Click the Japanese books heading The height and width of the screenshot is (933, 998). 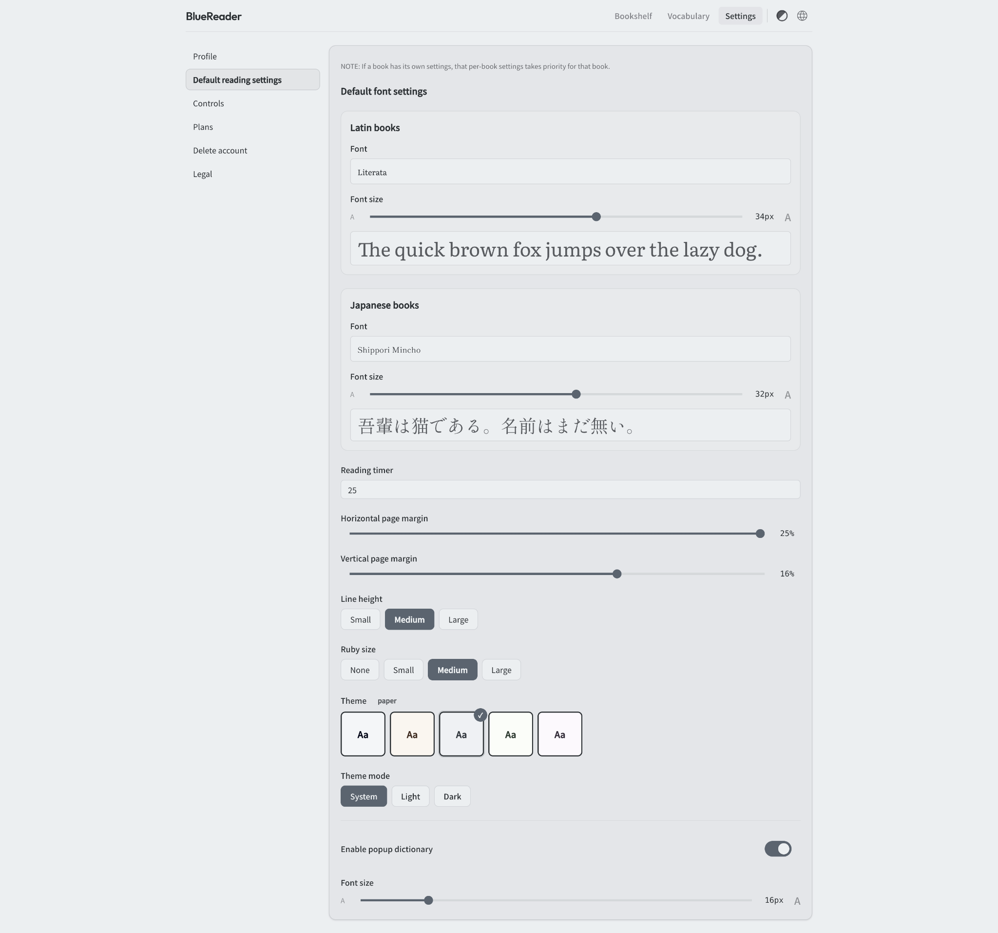384,305
